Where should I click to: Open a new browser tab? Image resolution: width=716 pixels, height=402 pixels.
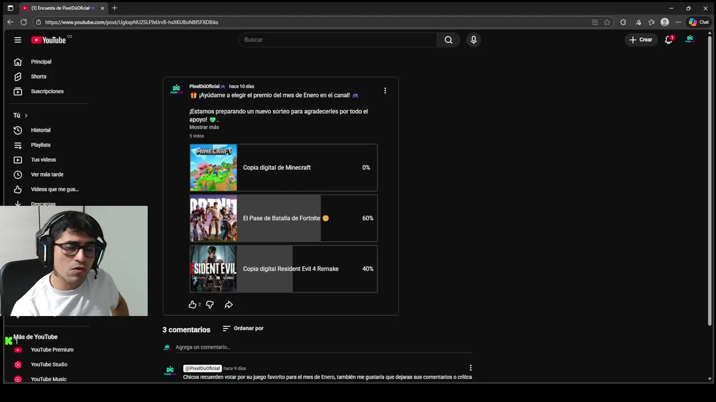115,8
